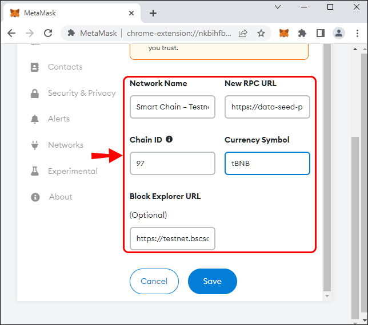The height and width of the screenshot is (325, 368).
Task: Click the share page icon
Action: coord(243,33)
